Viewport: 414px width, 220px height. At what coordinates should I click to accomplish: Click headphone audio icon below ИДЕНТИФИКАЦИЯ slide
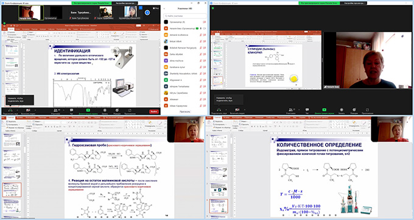(10, 110)
